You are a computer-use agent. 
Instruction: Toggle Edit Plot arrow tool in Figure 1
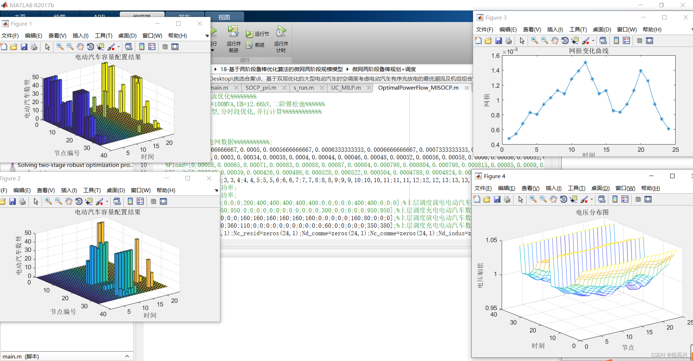click(47, 47)
